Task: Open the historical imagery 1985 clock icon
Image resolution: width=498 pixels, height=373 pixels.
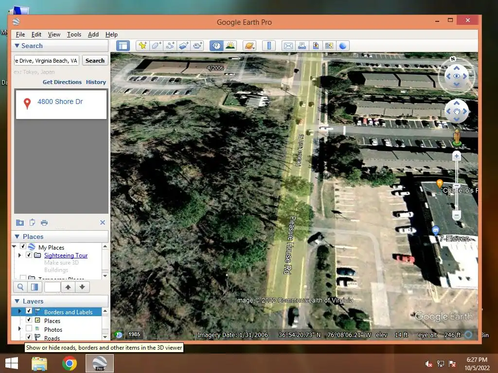Action: click(x=119, y=334)
